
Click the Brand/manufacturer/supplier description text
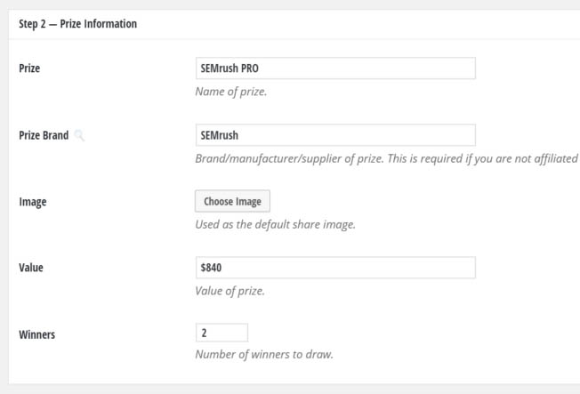click(x=386, y=158)
